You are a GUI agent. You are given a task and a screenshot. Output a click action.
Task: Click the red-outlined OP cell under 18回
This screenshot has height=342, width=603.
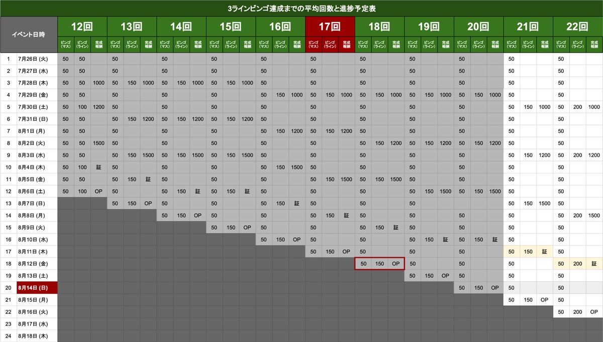(x=396, y=264)
